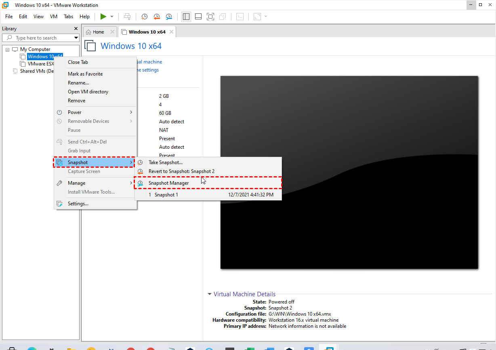Choose Take Snapshot... from submenu
Viewport: 496px width, 350px height.
point(165,162)
